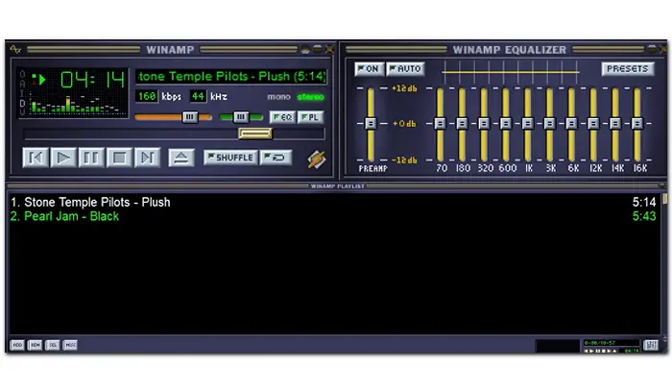
Task: Click the green balance slider handle
Action: (x=241, y=117)
